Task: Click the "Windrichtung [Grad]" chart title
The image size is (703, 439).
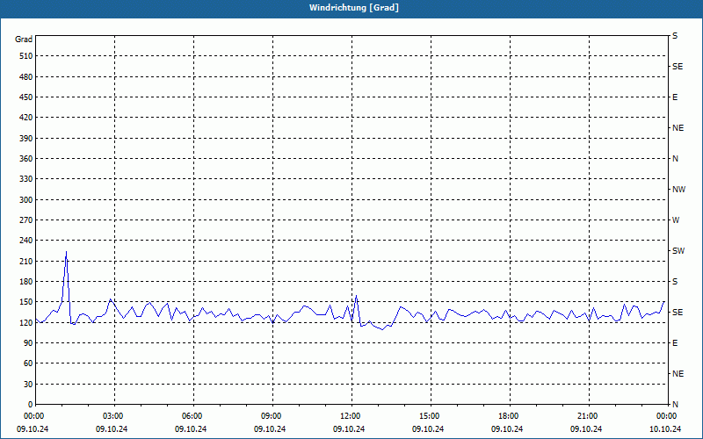Action: coord(354,8)
